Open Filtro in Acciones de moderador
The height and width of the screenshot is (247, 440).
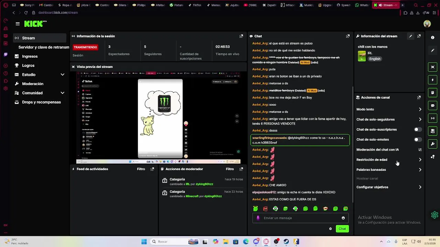(230, 169)
